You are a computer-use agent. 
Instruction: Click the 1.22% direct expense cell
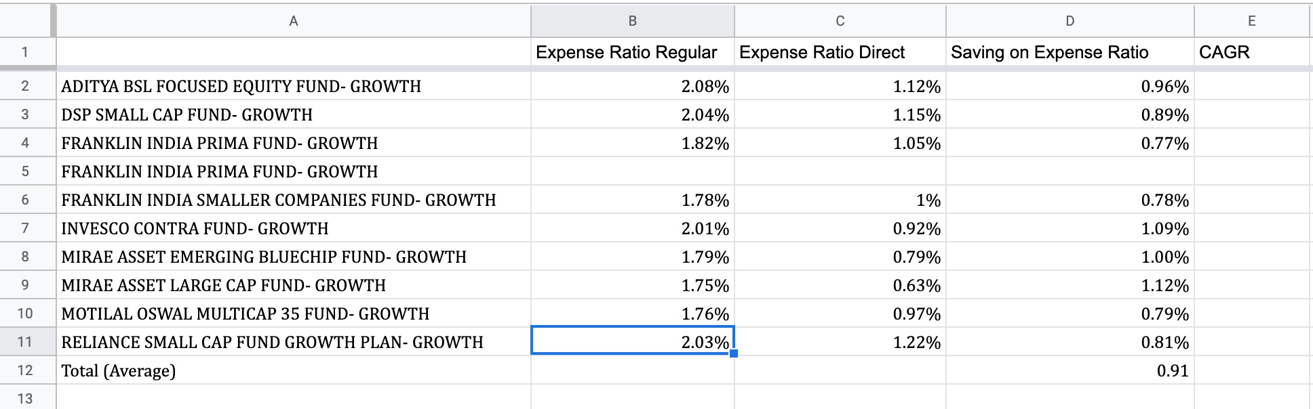[840, 342]
